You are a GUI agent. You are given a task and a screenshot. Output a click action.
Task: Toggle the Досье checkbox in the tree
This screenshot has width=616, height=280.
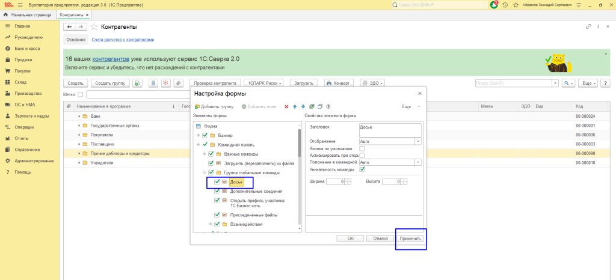point(218,181)
